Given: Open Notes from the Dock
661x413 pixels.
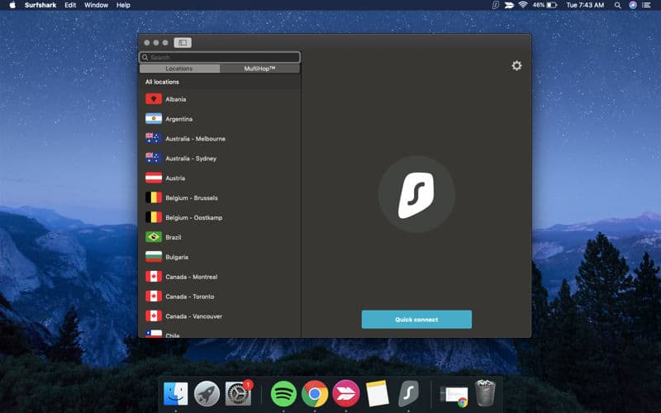Looking at the screenshot, I should [378, 394].
